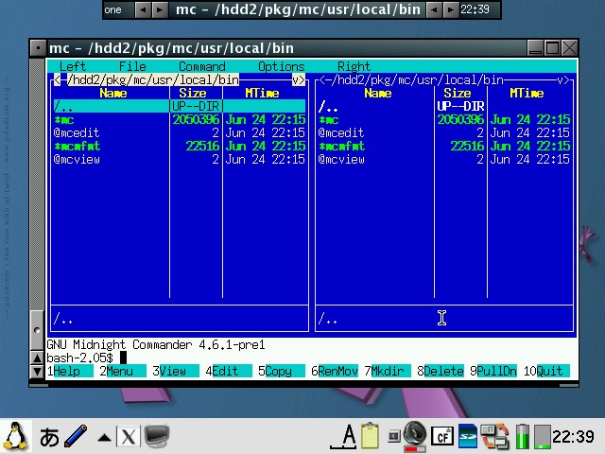The image size is (605, 454).
Task: Click the desktop monitor icon in taskbar
Action: (x=156, y=436)
